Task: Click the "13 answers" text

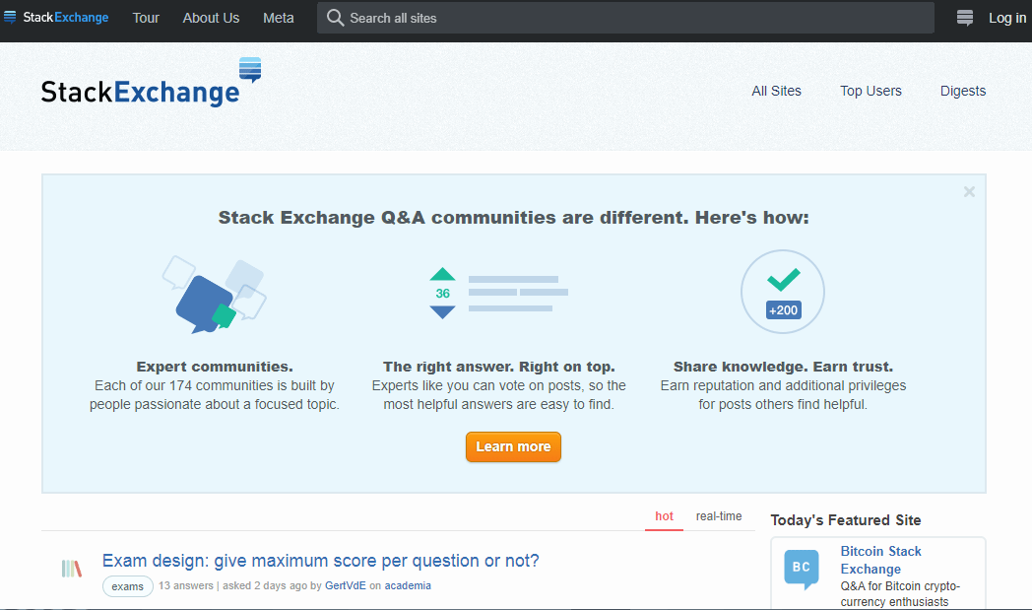Action: 185,585
